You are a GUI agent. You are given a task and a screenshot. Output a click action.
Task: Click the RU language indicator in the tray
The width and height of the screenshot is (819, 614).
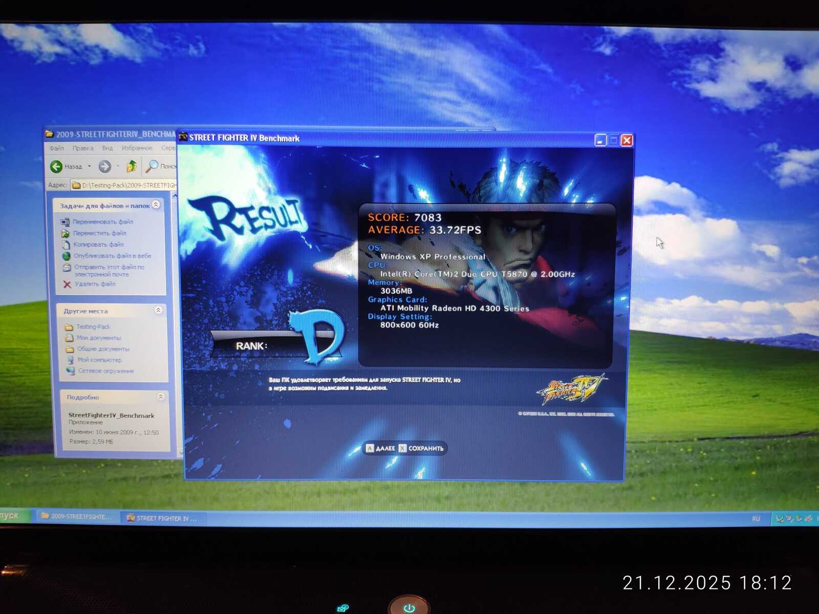756,519
